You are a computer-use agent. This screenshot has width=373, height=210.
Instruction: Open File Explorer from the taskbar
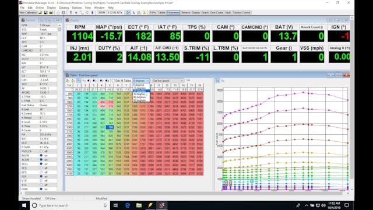pos(139,205)
